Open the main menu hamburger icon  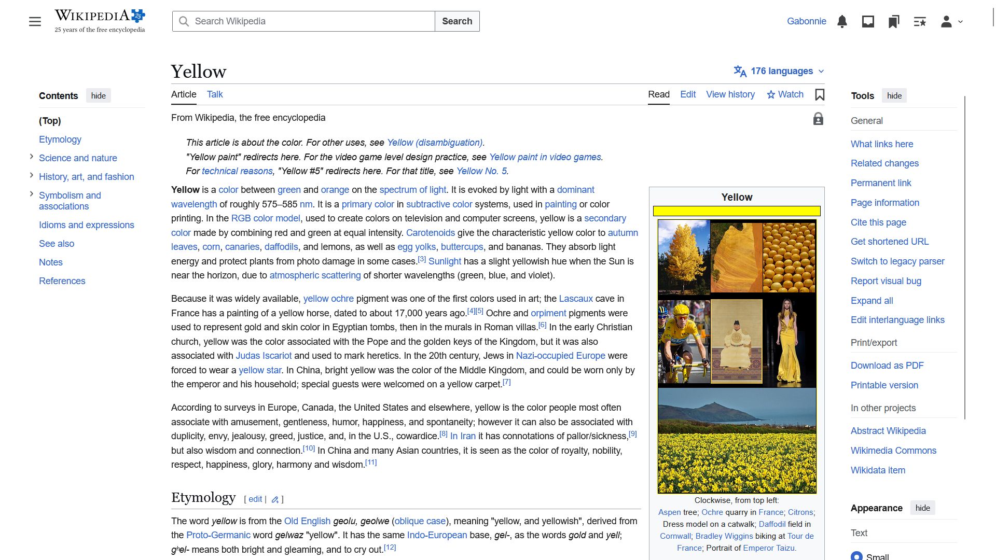click(x=35, y=21)
